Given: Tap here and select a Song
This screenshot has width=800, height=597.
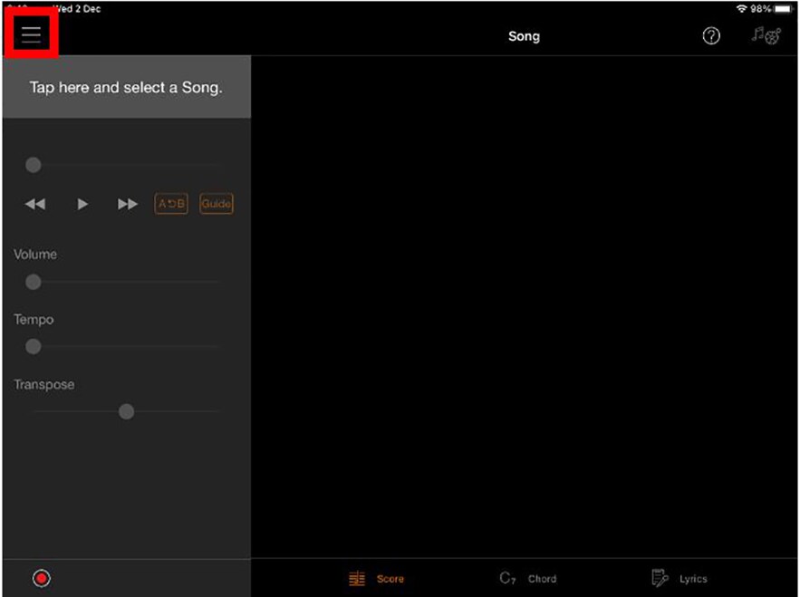Looking at the screenshot, I should point(126,88).
